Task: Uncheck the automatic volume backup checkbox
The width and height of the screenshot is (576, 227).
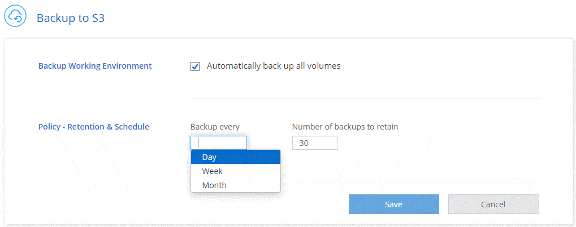Action: [195, 66]
